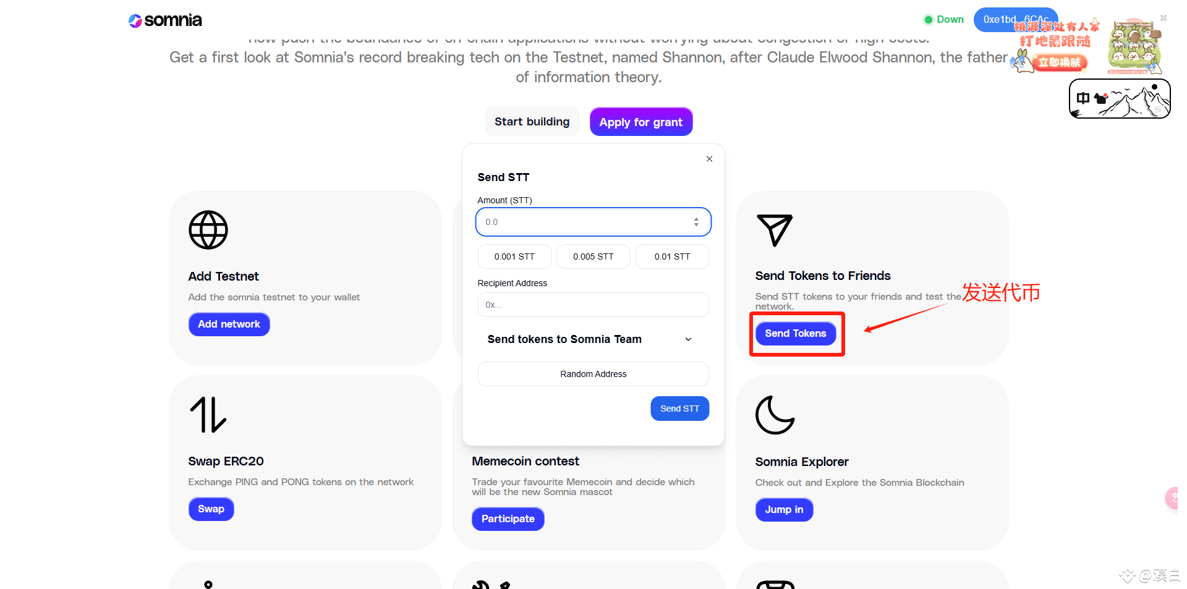Click the blue Send STT button

[679, 409]
